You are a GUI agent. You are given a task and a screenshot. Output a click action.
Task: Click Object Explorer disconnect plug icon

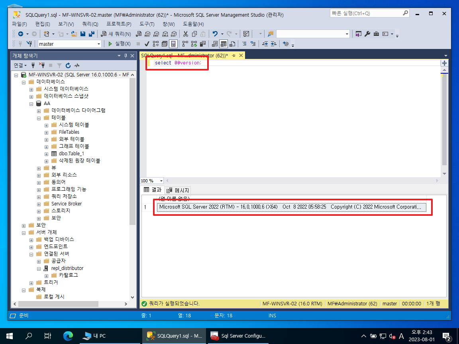tap(42, 65)
